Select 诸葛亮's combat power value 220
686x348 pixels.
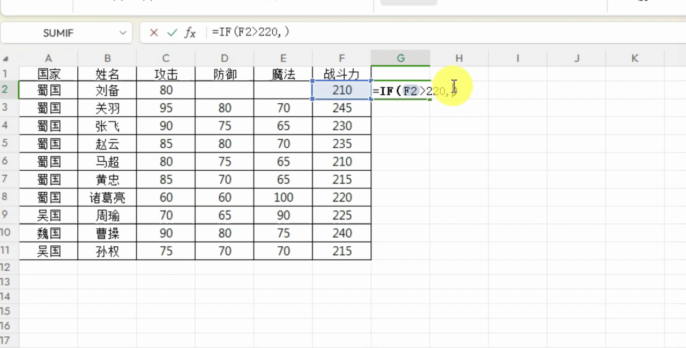341,197
